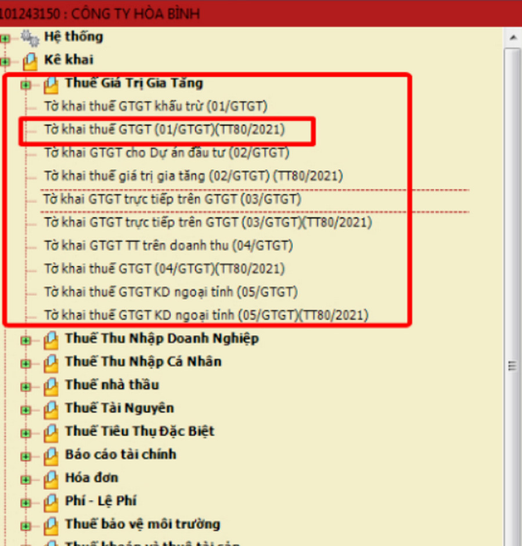
Task: Open Tờ khai thuế giá trị gia tăng (02/GTGT) (TT80/2021)
Action: 193,176
